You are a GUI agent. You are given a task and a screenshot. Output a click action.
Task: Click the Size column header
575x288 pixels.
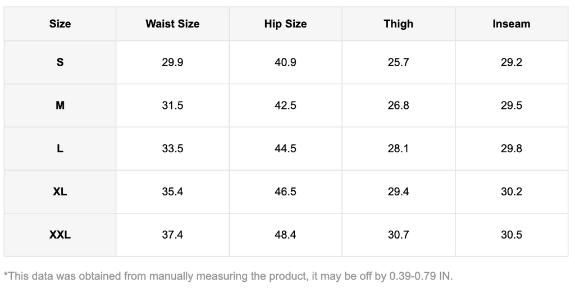point(60,24)
